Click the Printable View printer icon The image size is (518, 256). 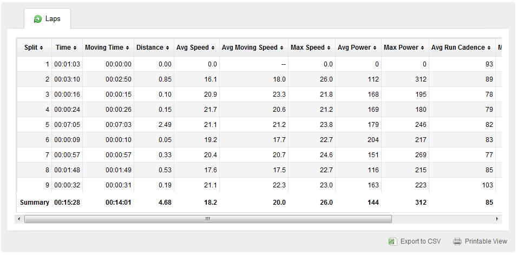coord(457,241)
